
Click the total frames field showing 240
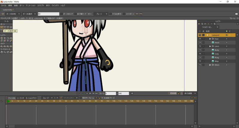click(x=124, y=93)
